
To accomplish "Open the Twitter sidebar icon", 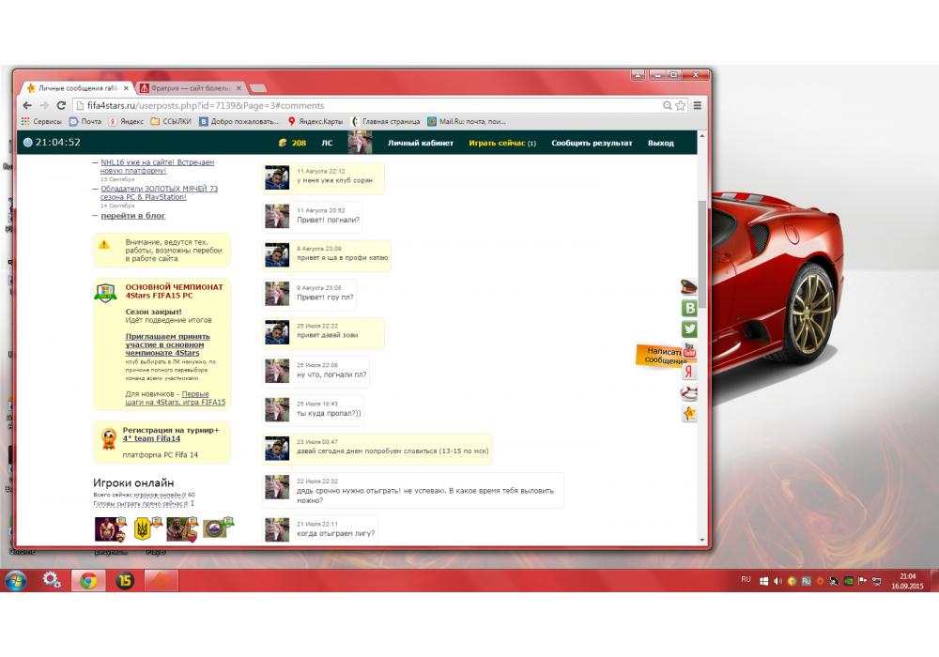I will (x=689, y=328).
